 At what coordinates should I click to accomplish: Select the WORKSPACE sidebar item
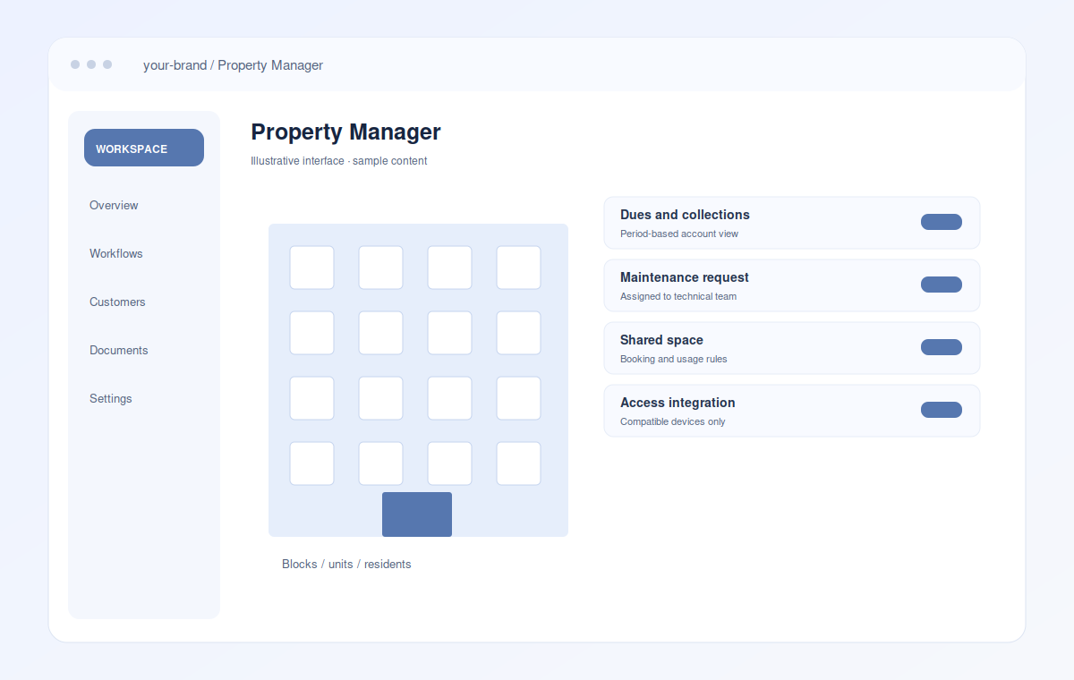point(144,148)
